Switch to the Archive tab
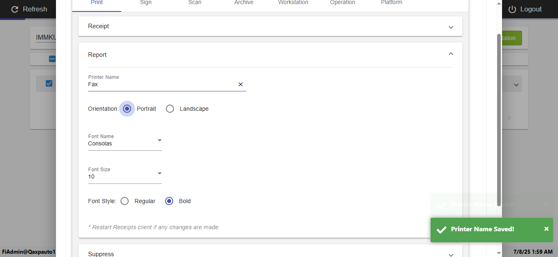558x257 pixels. coord(244,3)
